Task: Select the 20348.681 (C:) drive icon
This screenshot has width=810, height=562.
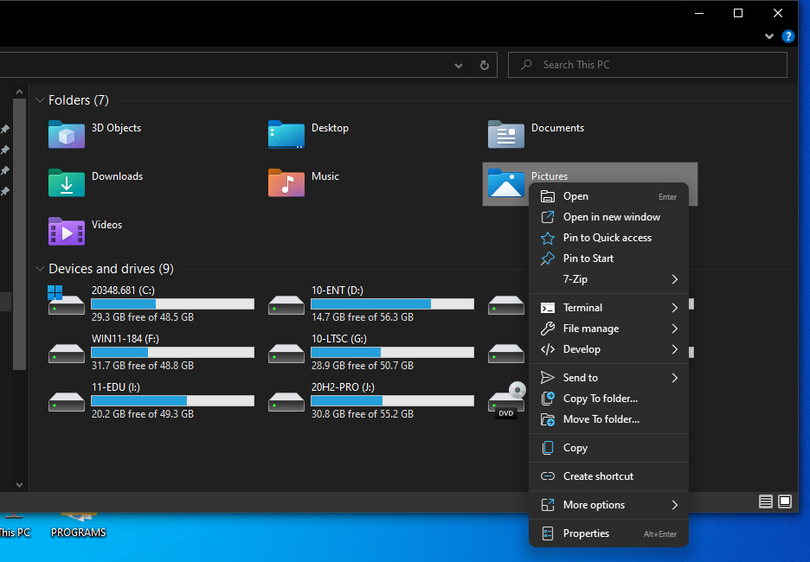Action: click(x=66, y=300)
